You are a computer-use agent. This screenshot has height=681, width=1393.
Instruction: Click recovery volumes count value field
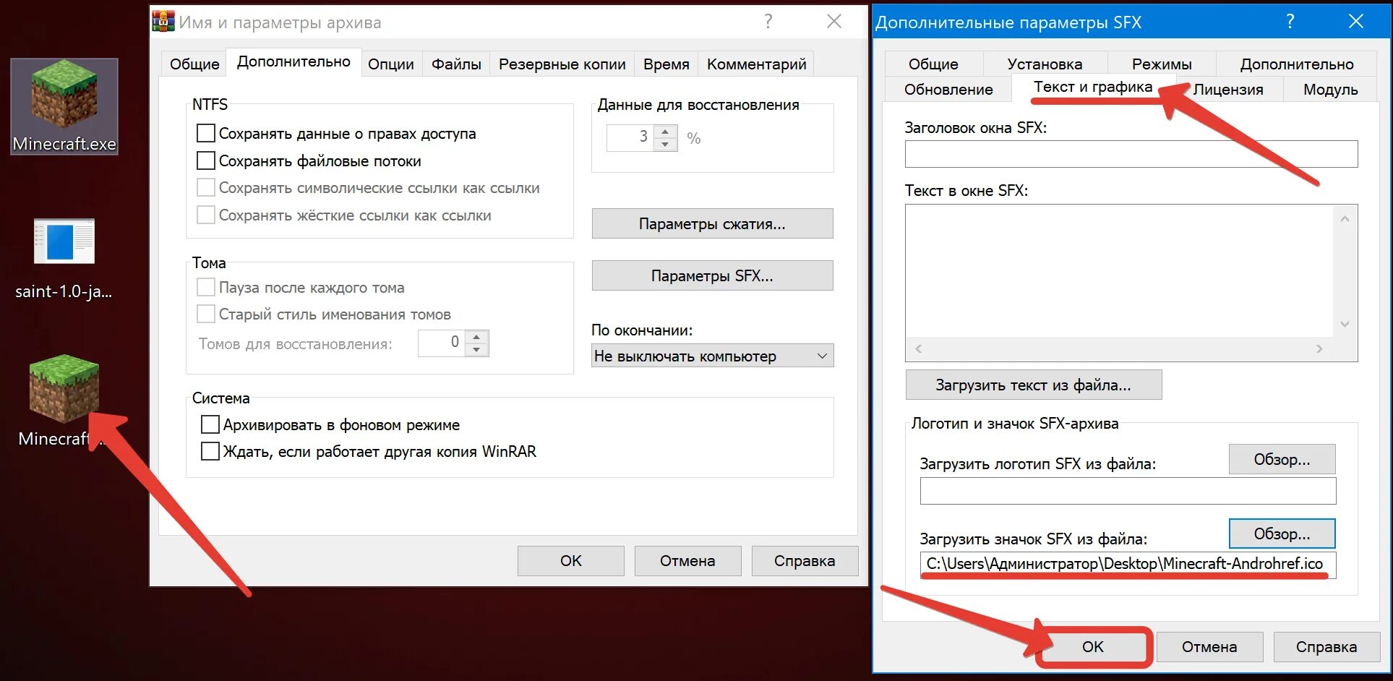click(x=442, y=343)
